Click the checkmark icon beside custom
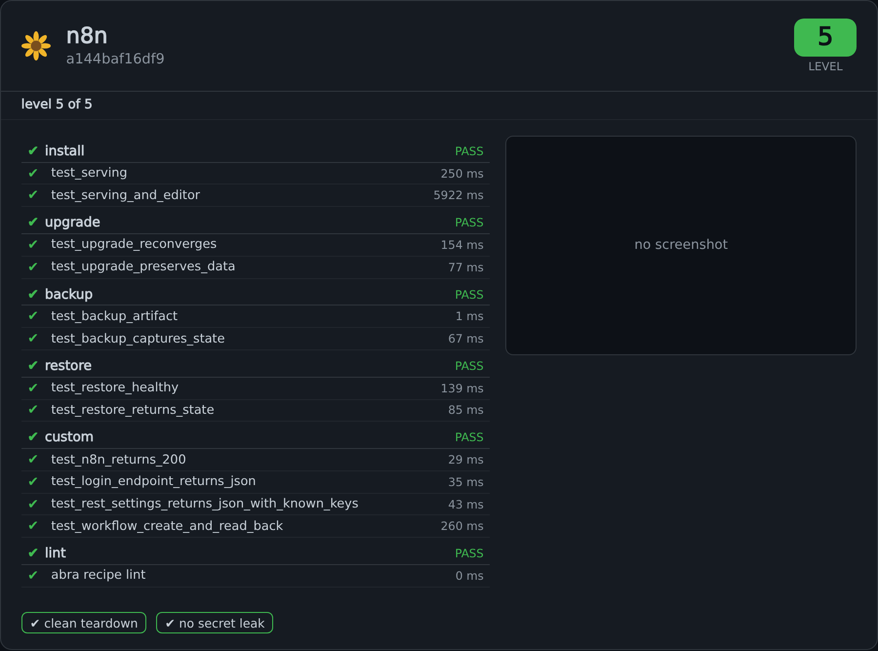The image size is (878, 651). tap(33, 437)
